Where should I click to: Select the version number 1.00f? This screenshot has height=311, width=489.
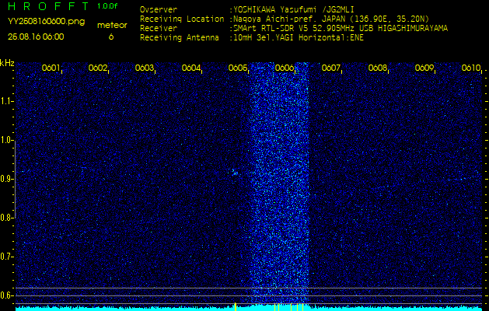[107, 6]
